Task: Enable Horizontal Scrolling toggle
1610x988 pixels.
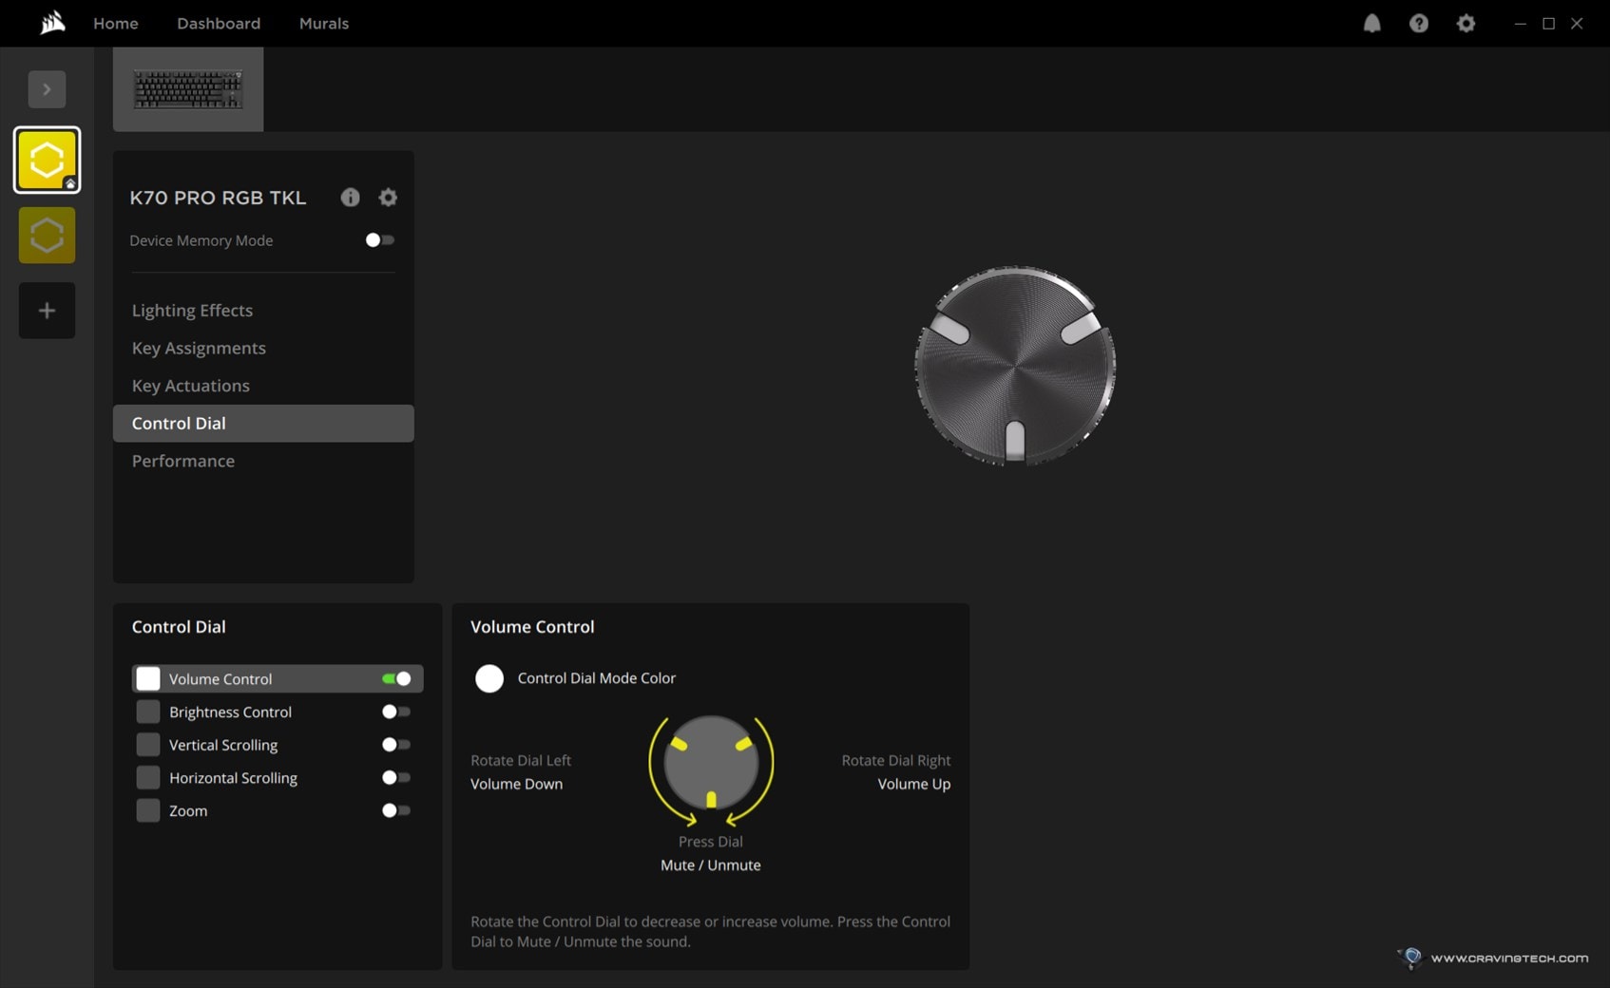Action: 396,778
